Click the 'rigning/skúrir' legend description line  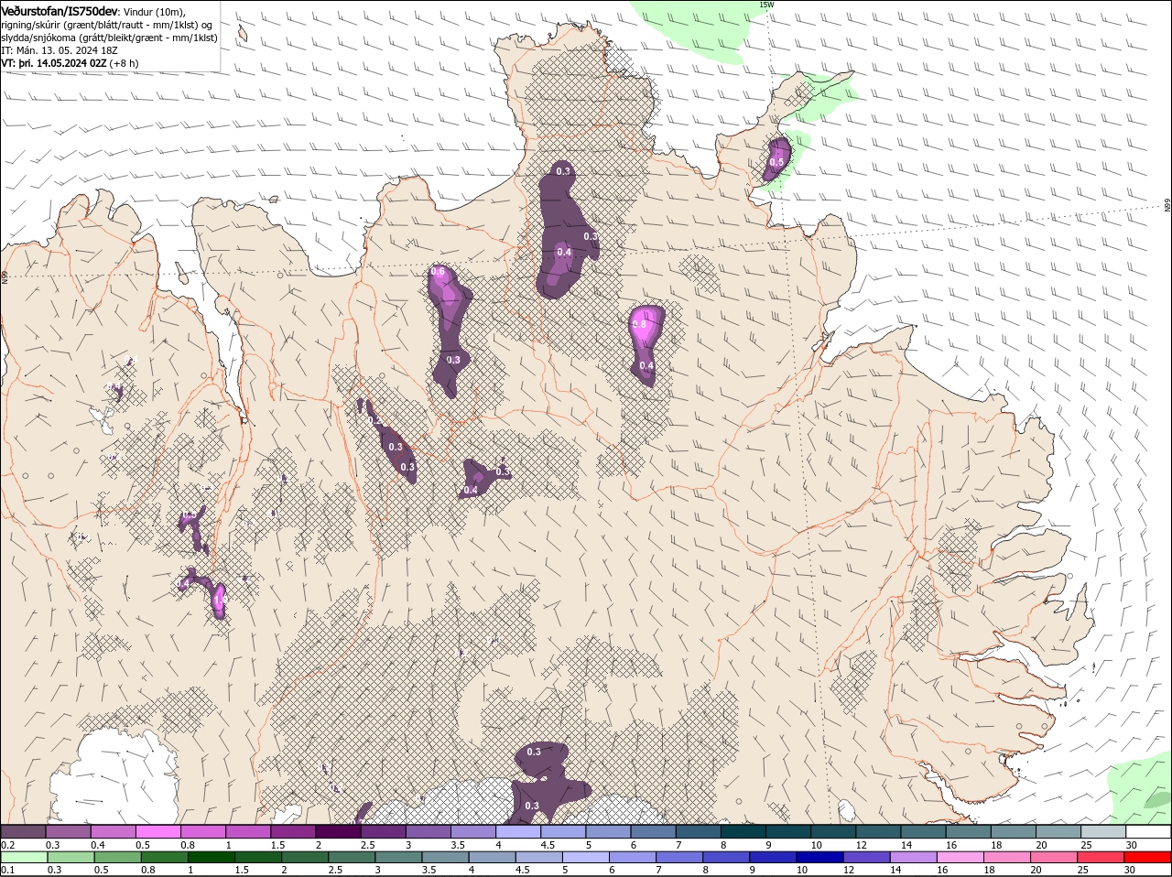(x=107, y=25)
